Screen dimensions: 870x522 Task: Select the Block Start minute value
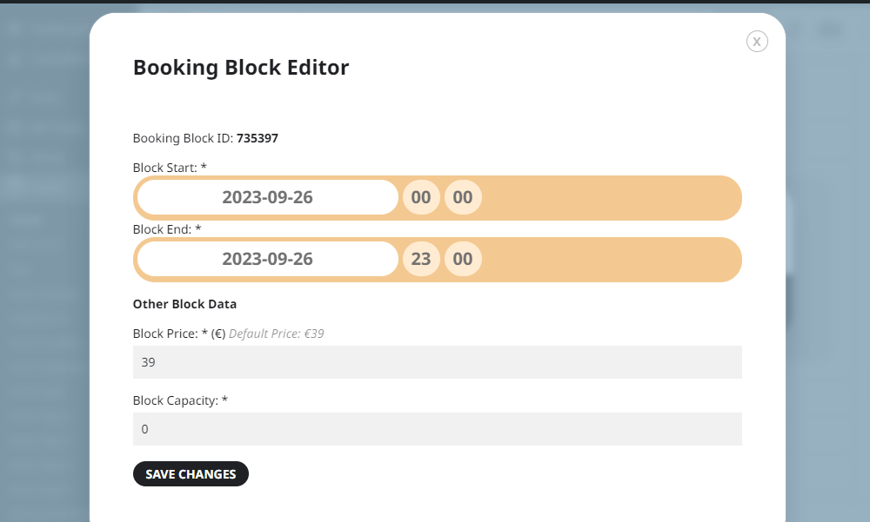pyautogui.click(x=463, y=197)
